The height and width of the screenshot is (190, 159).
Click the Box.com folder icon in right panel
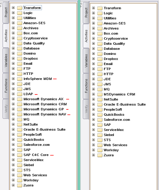100,33
